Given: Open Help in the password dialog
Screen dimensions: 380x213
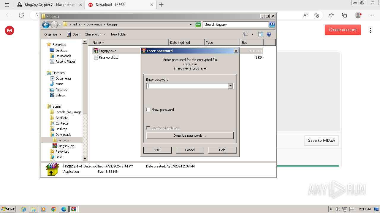Looking at the screenshot, I should click(222, 150).
